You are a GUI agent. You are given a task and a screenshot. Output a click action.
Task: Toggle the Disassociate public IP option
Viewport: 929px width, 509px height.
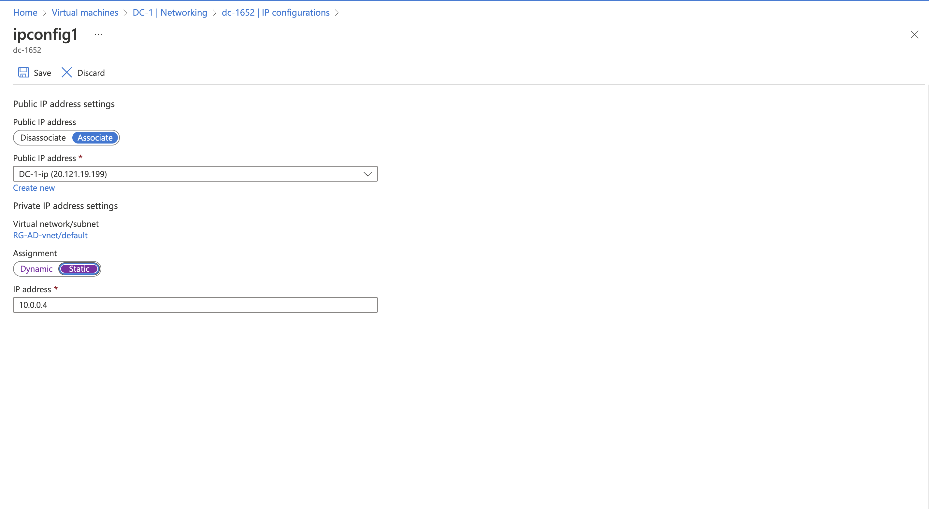(43, 137)
